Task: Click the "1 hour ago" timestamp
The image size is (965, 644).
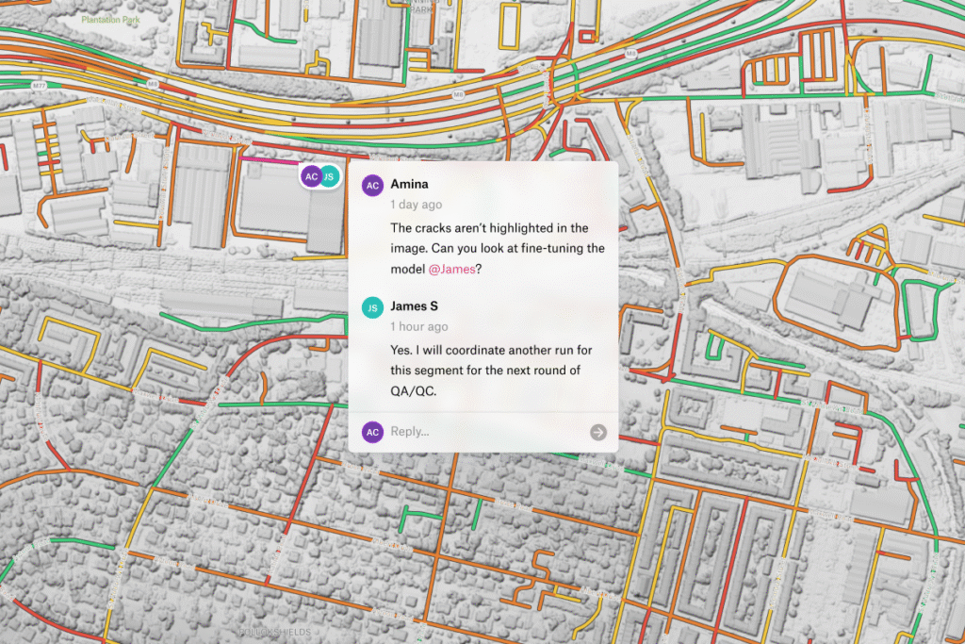Action: [x=418, y=326]
